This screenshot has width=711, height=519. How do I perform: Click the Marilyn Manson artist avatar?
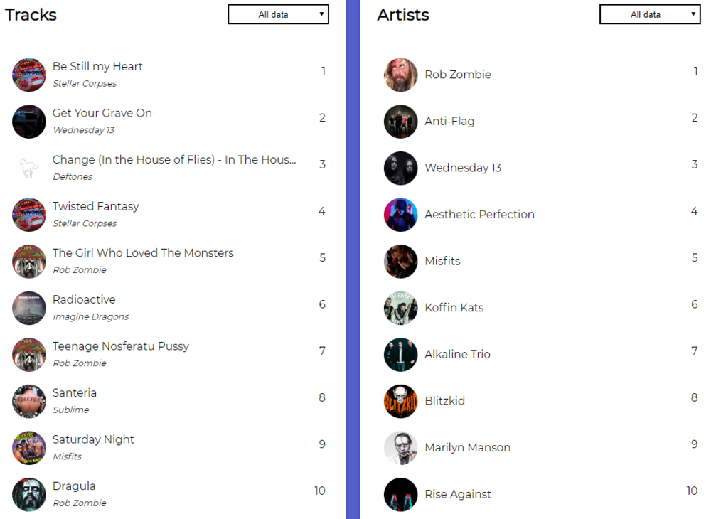[x=401, y=448]
